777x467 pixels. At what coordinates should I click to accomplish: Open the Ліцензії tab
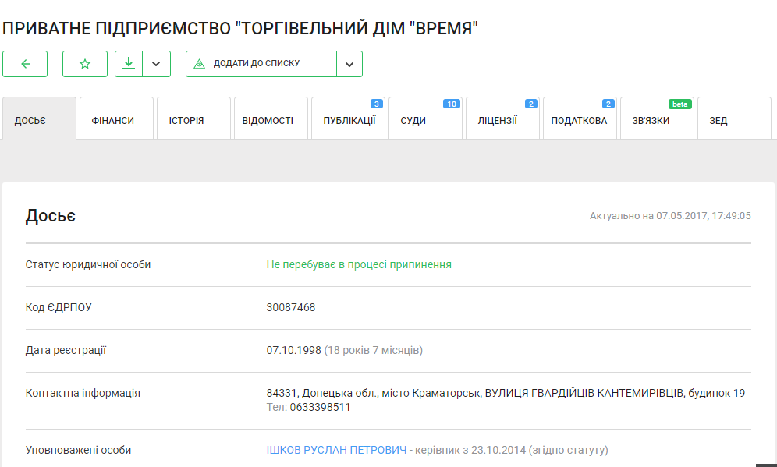tap(502, 120)
